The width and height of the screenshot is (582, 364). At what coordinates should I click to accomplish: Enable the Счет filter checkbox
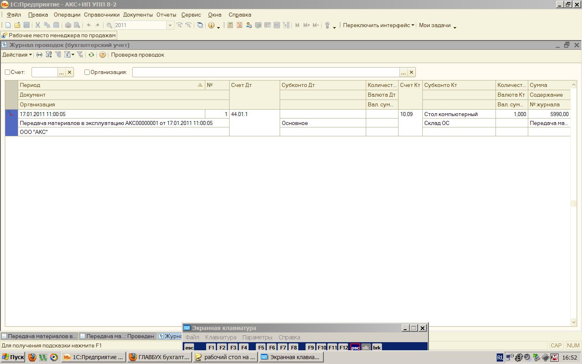click(8, 72)
